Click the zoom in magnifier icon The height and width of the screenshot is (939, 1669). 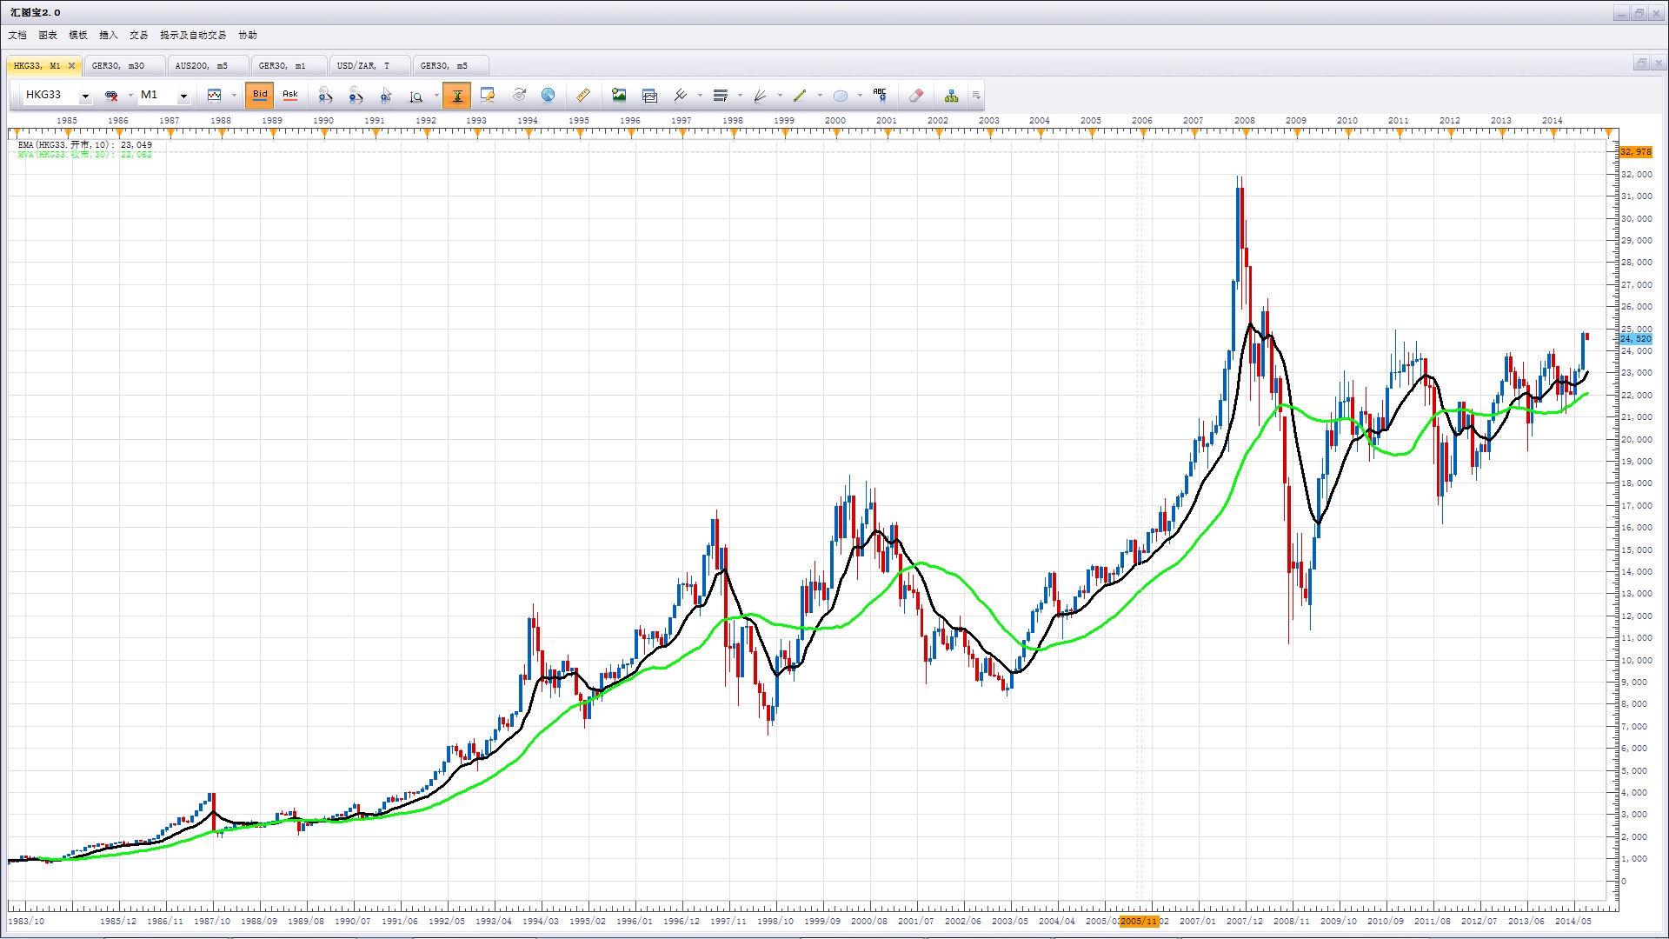pos(325,96)
